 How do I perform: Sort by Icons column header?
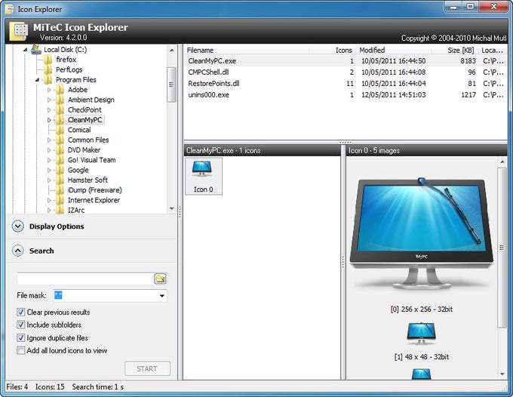click(x=333, y=50)
